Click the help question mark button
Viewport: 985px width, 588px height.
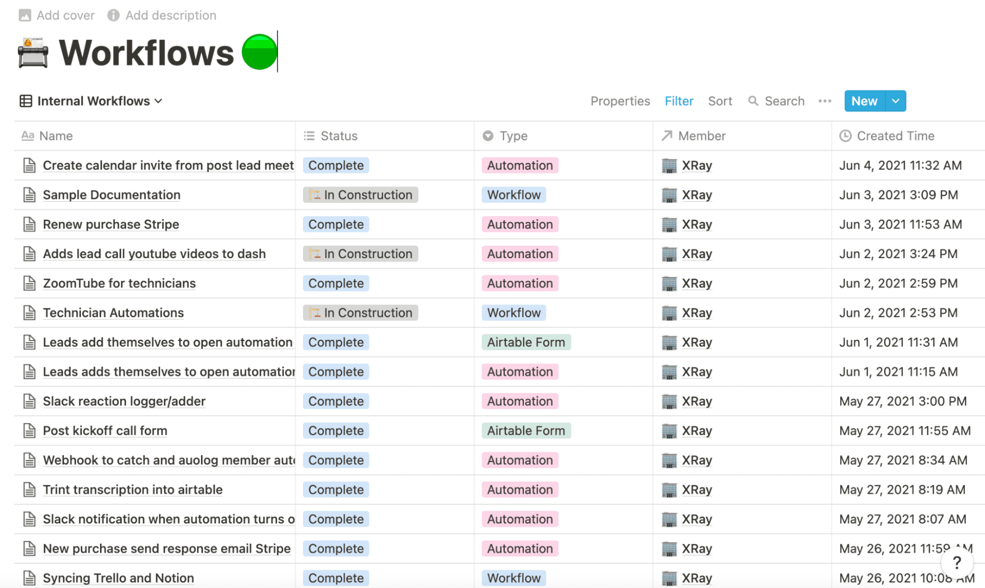point(956,562)
